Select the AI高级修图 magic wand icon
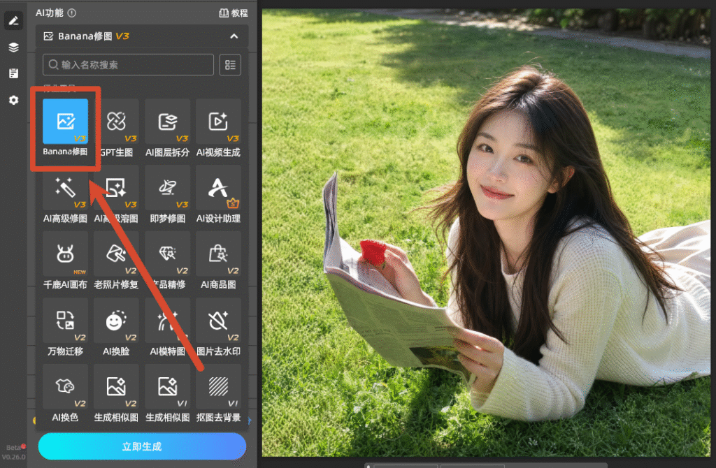The width and height of the screenshot is (716, 468). click(65, 187)
